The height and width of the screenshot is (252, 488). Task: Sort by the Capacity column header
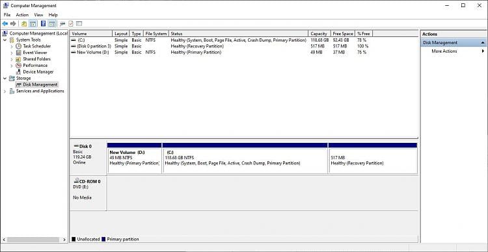(x=319, y=34)
